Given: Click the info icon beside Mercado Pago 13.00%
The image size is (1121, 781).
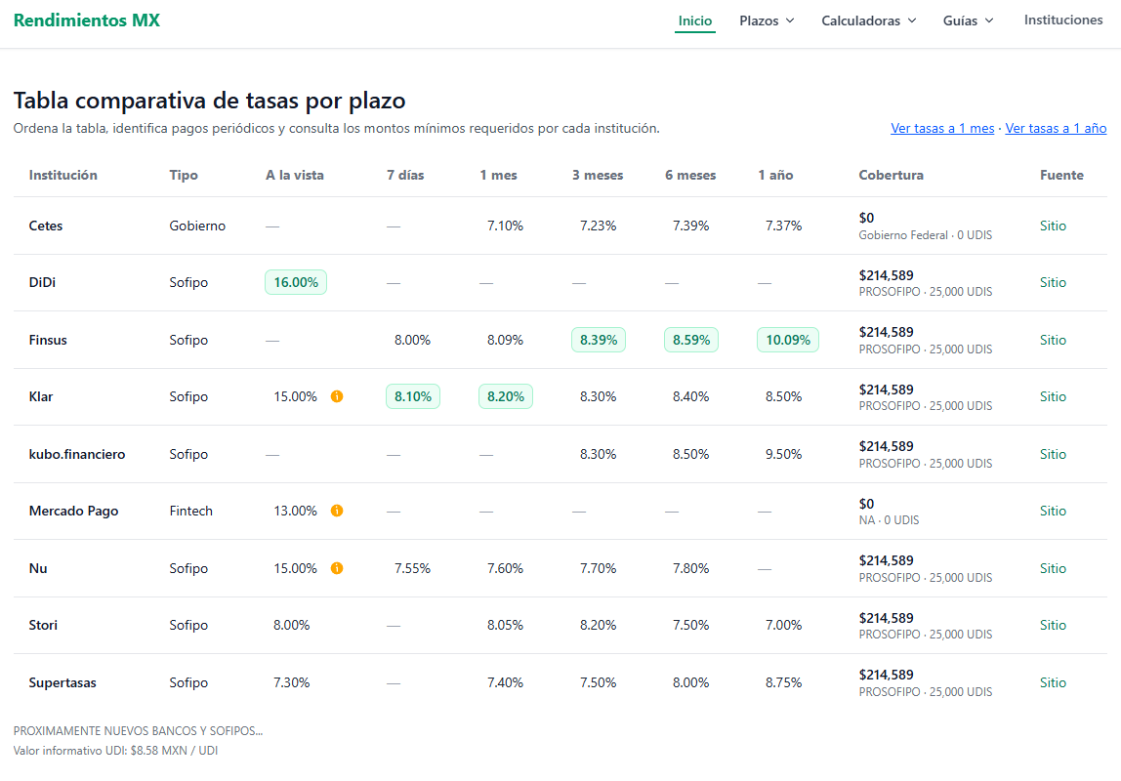Looking at the screenshot, I should point(337,511).
